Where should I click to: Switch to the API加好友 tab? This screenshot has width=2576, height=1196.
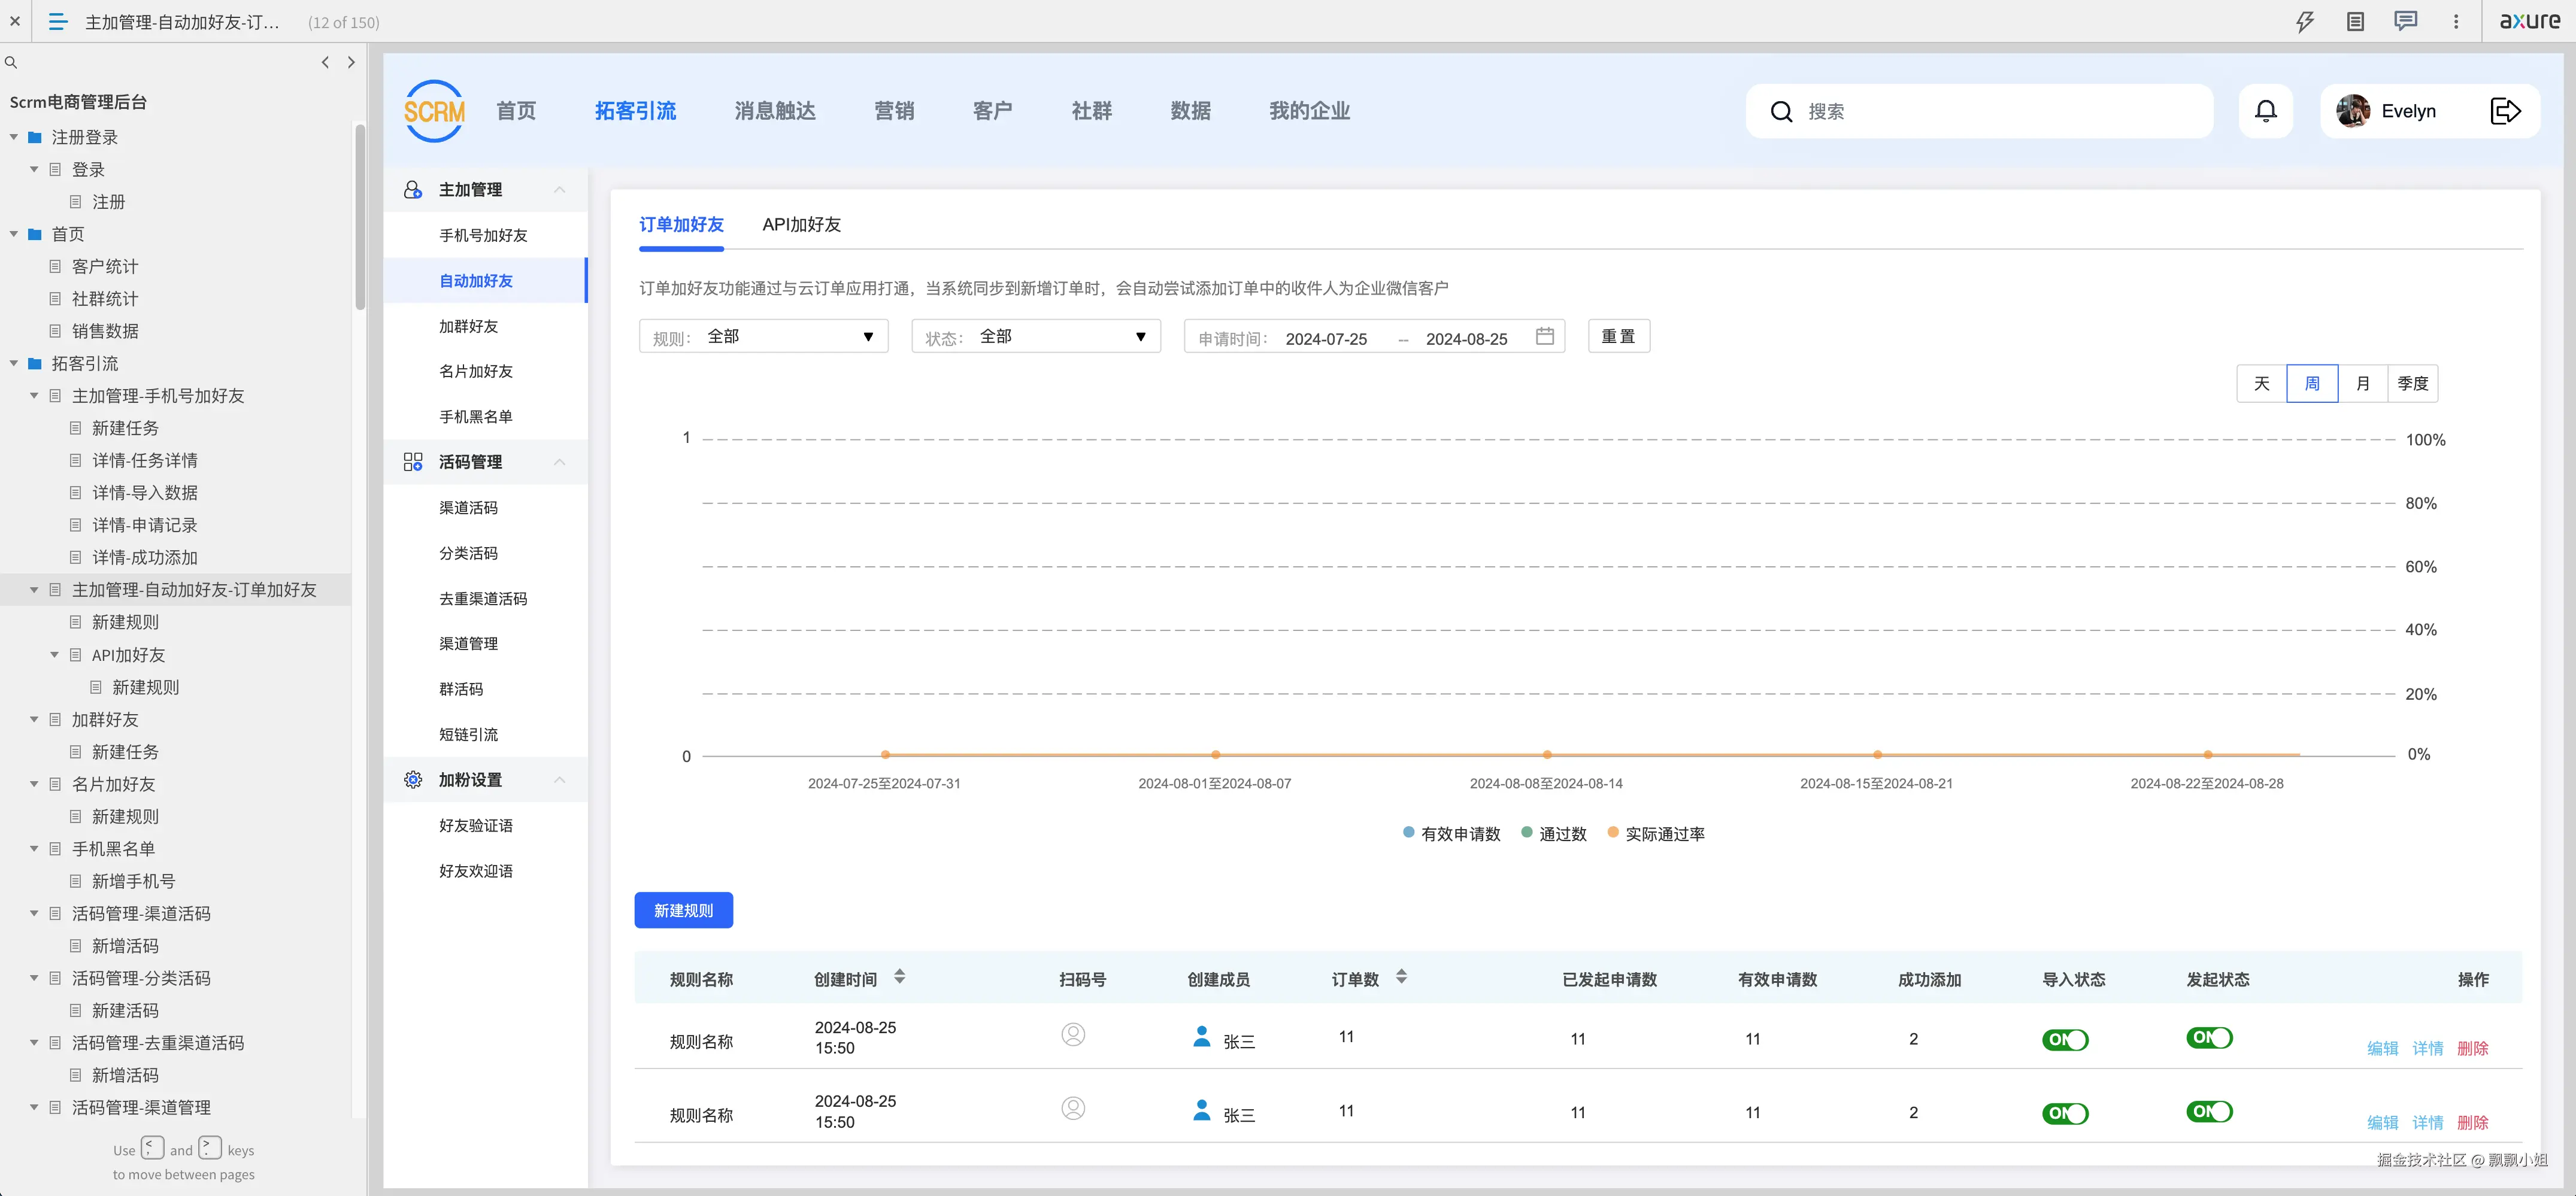tap(800, 225)
